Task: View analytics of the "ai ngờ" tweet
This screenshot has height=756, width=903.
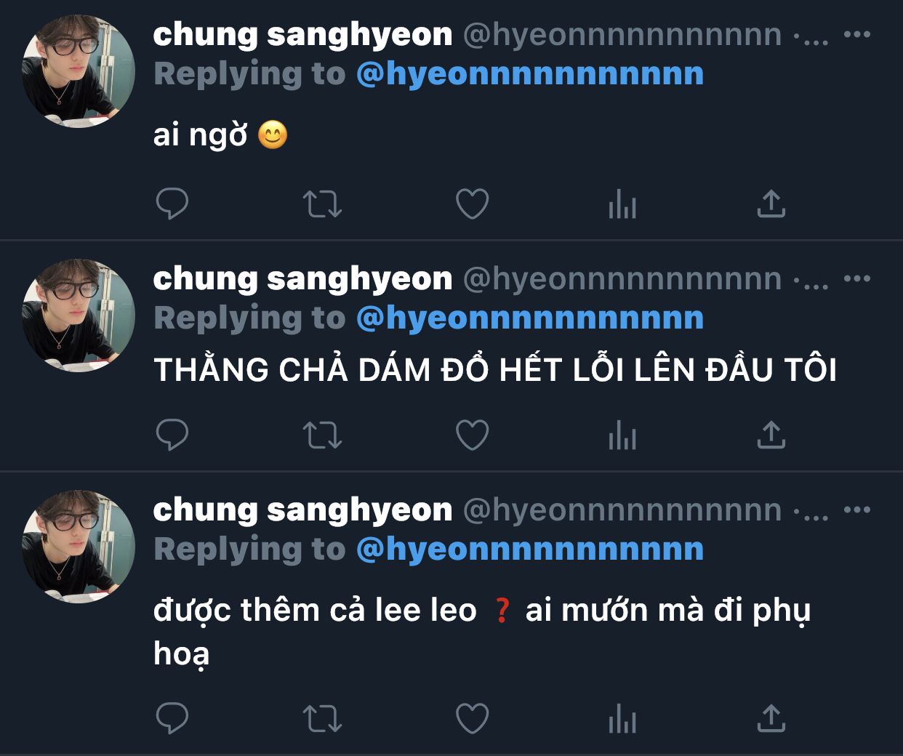Action: coord(622,204)
